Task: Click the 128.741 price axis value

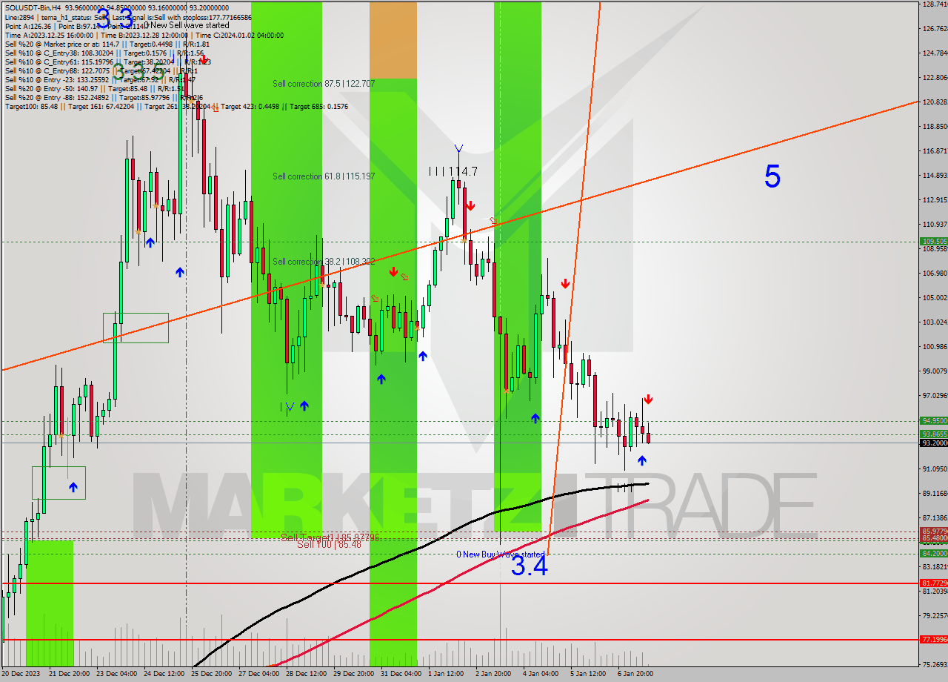Action: pos(935,4)
